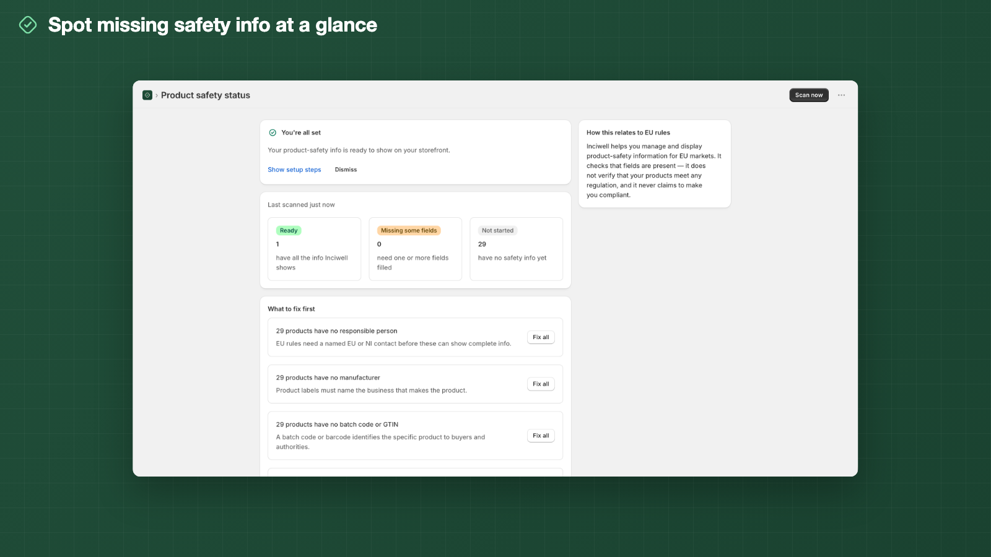Click need one or more fields filled text
The image size is (991, 557).
[413, 263]
